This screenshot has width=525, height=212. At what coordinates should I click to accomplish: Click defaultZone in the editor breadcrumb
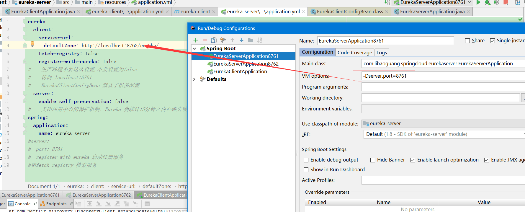(x=157, y=186)
